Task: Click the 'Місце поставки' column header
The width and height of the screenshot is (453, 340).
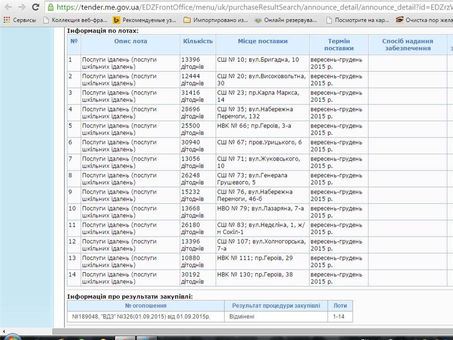Action: pos(262,41)
